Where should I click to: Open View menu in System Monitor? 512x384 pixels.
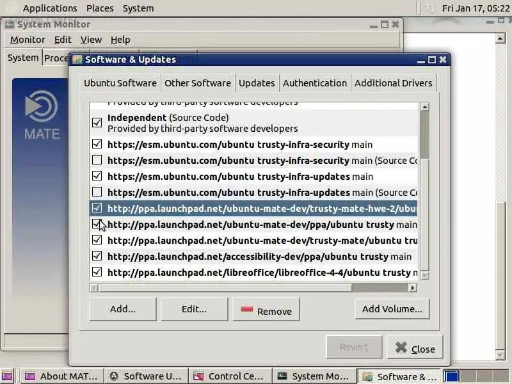91,40
